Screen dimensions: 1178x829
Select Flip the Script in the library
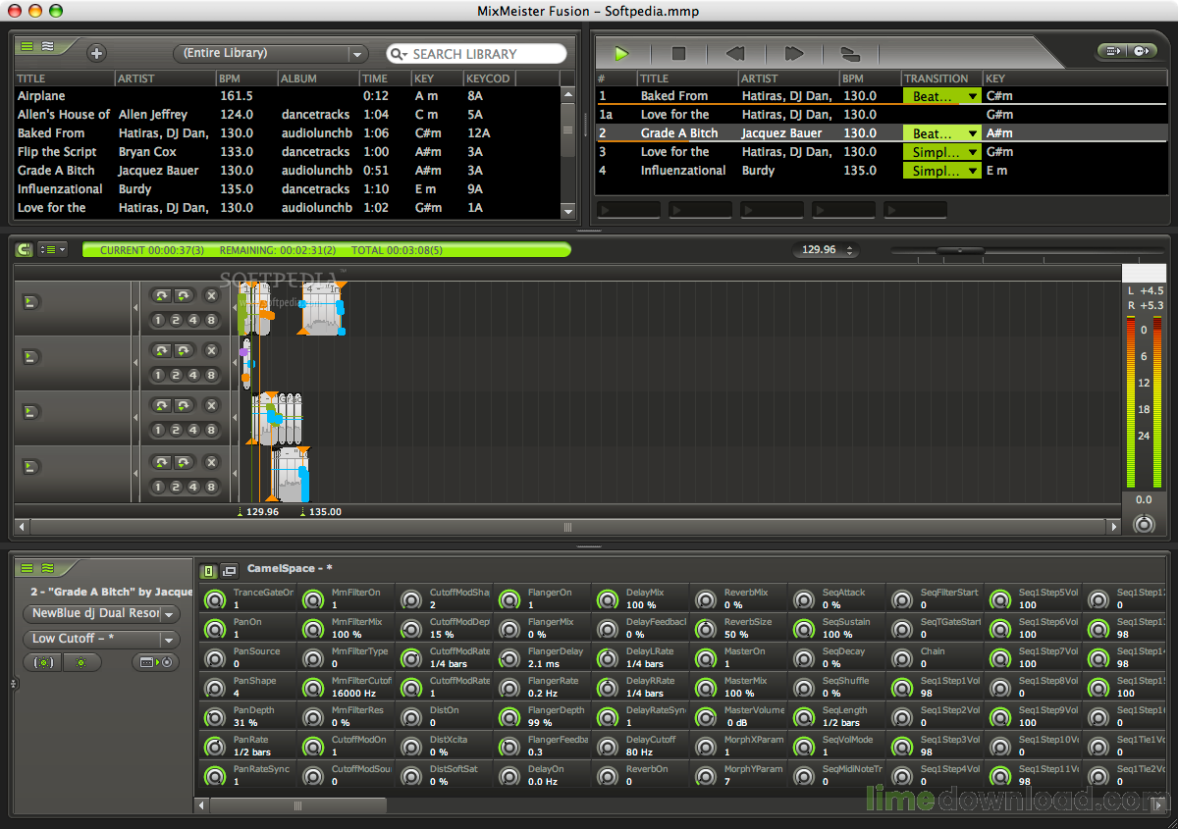point(57,152)
